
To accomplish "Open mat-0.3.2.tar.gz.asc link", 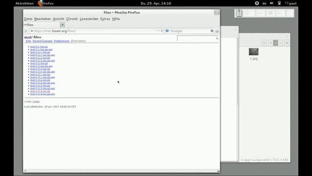I will coord(42,83).
